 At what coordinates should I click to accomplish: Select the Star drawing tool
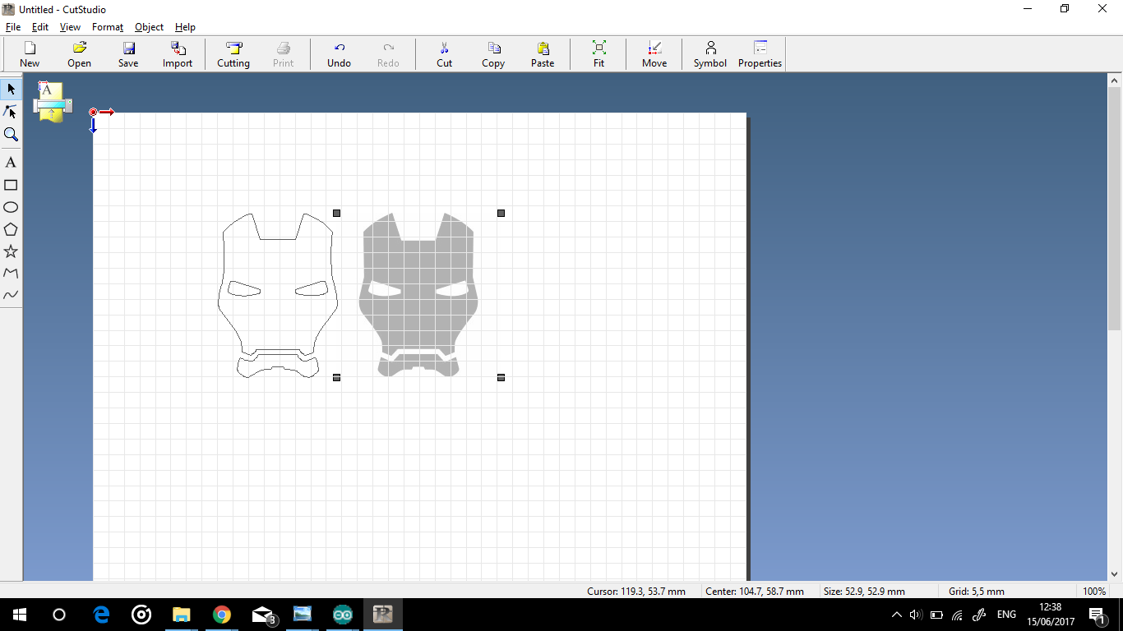[11, 251]
